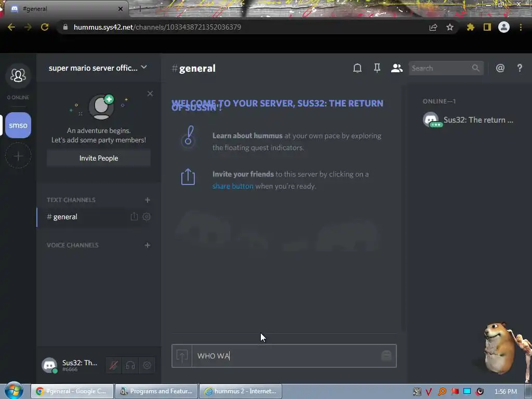Switch to hummus 2 - Internet Explorer taskbar item
This screenshot has height=399, width=532.
pyautogui.click(x=241, y=391)
